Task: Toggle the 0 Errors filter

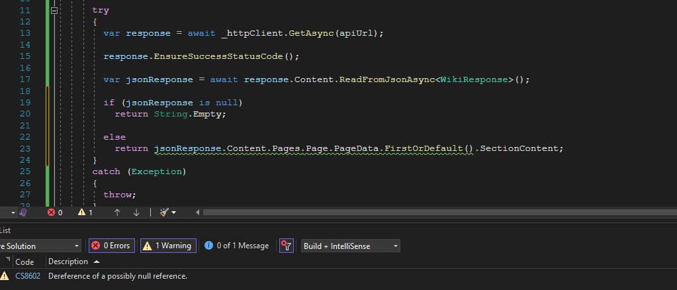Action: 112,246
